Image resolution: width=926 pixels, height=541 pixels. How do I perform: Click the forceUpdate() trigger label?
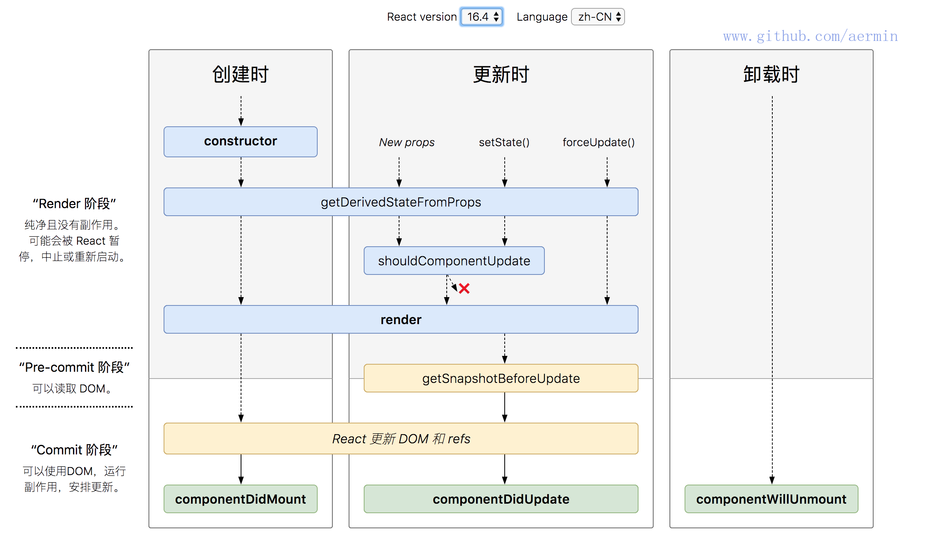pyautogui.click(x=598, y=142)
